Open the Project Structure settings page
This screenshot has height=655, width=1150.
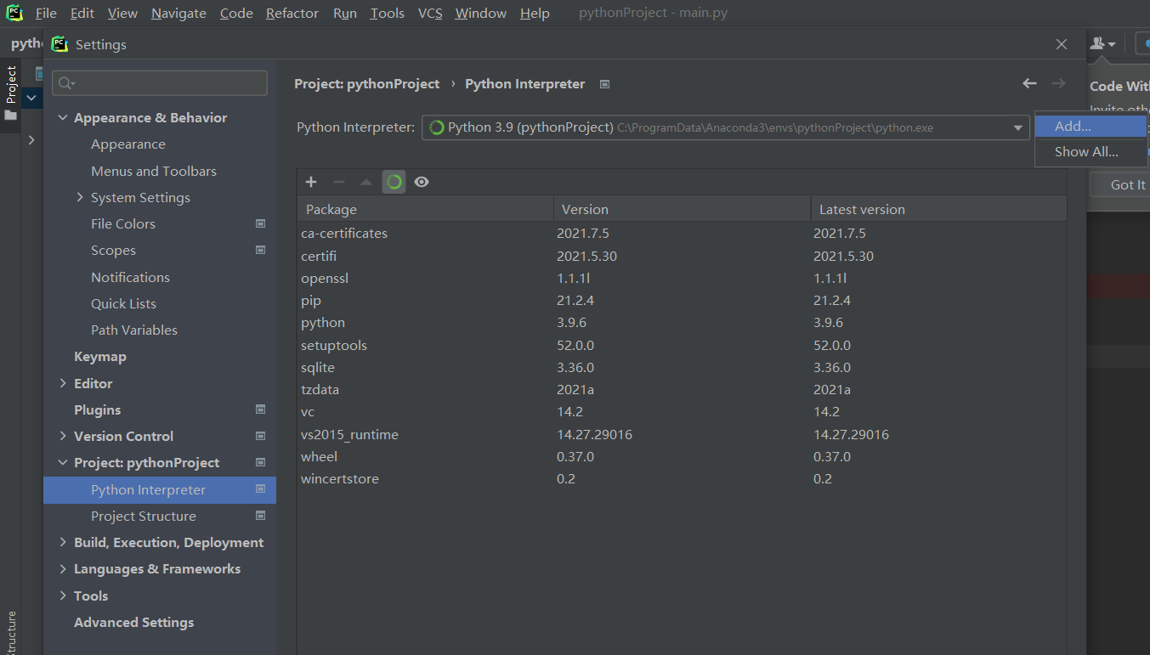click(143, 516)
